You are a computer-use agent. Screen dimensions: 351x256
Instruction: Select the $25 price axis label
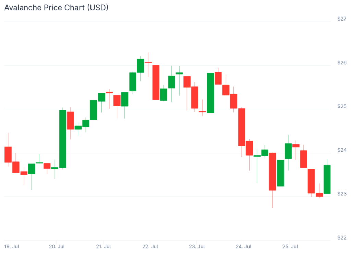[x=341, y=107]
